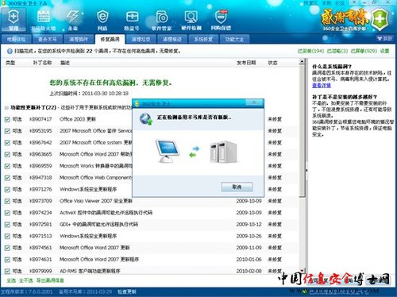
Task: Open the 常用 toolbar section
Action: click(13, 20)
